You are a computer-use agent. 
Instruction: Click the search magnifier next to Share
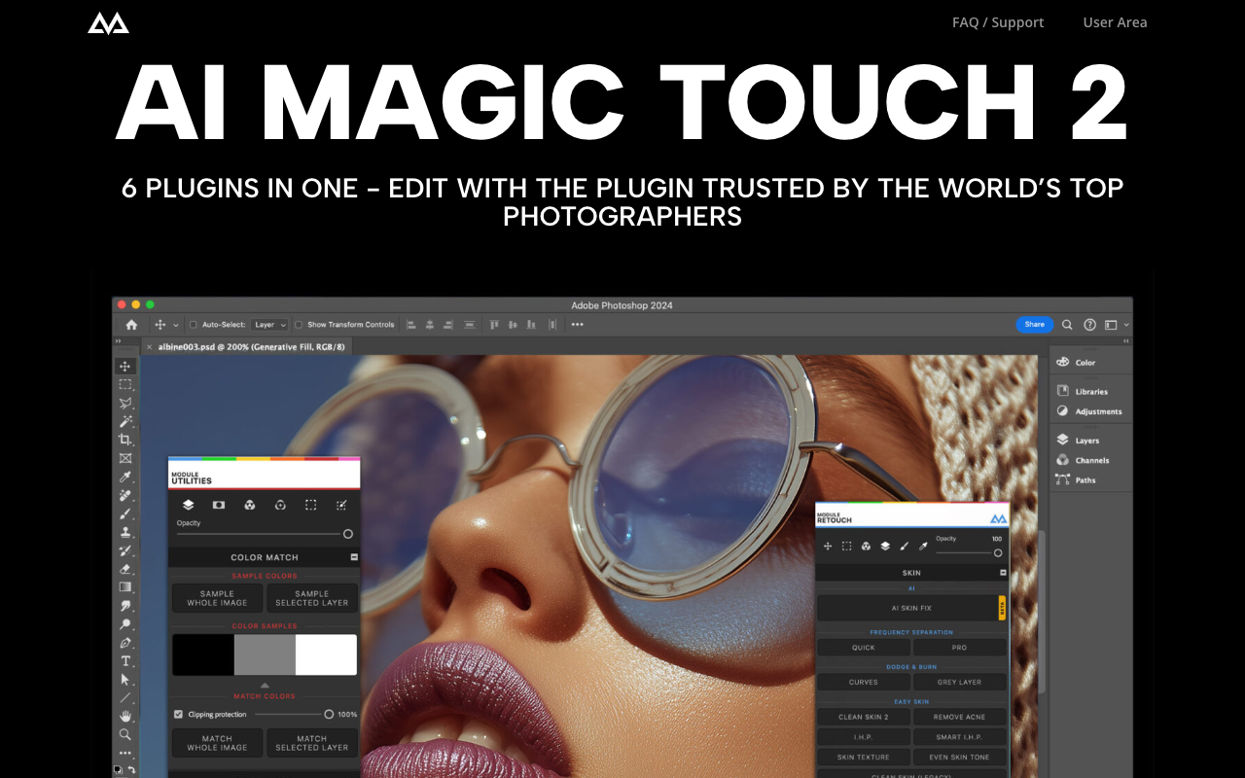[1067, 325]
